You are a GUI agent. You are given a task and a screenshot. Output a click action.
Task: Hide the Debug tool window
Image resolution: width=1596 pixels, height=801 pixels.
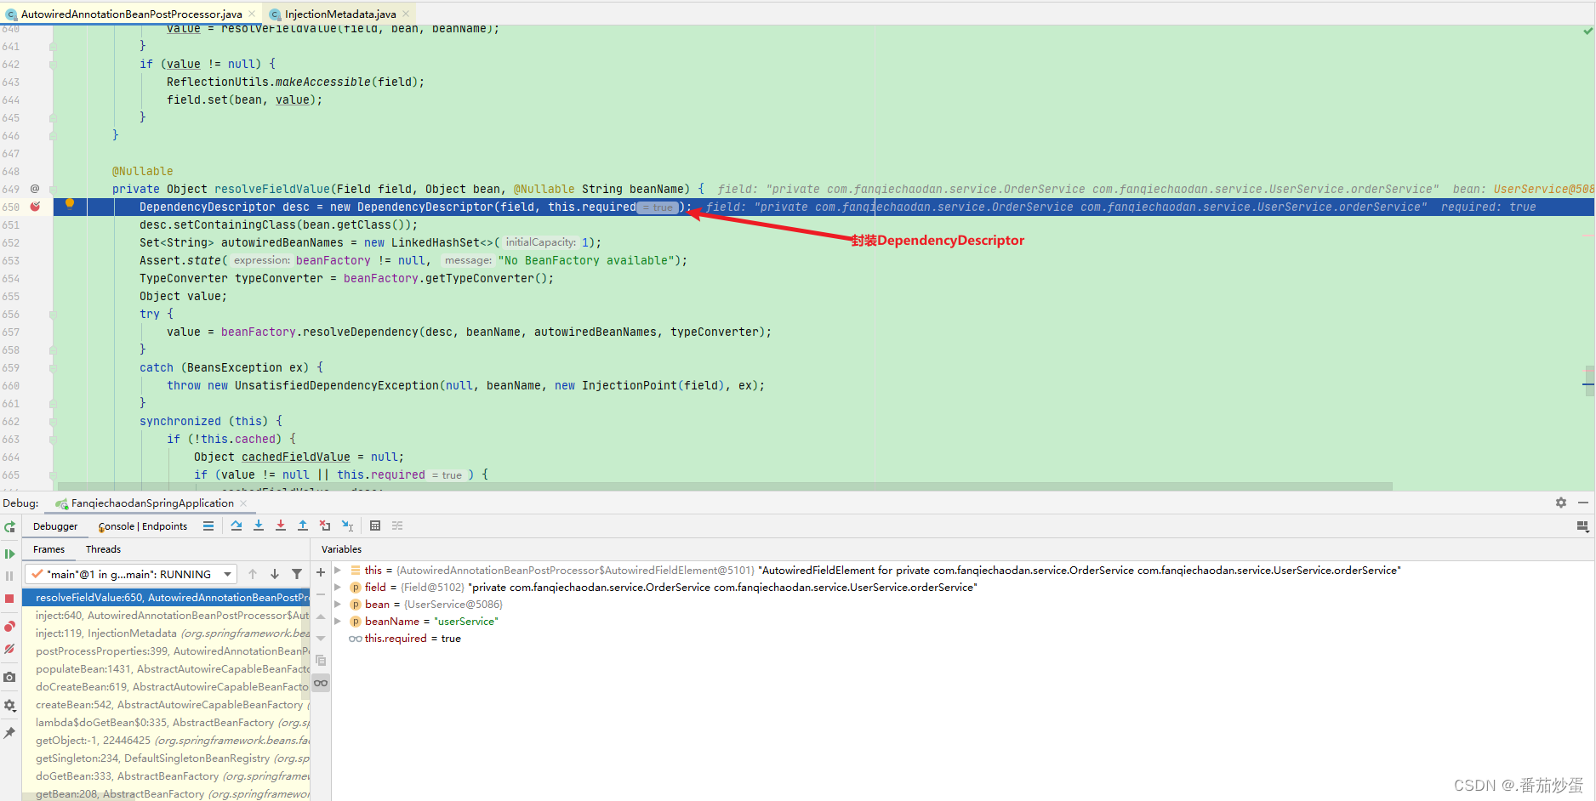(1583, 503)
